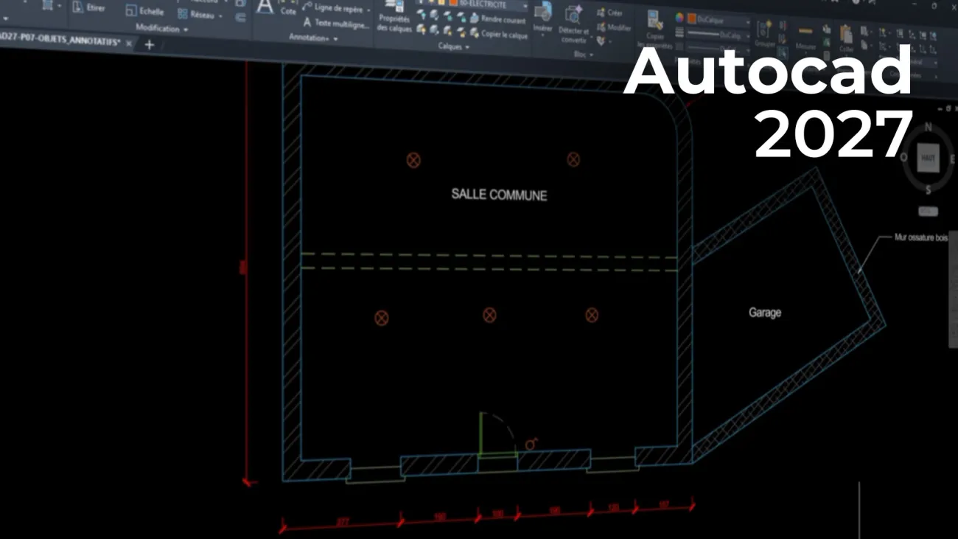Screen dimensions: 958x539
Task: Open a new drawing tab with plus
Action: 149,44
